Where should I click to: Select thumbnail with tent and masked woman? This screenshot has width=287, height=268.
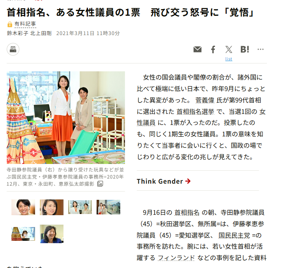pos(23,234)
